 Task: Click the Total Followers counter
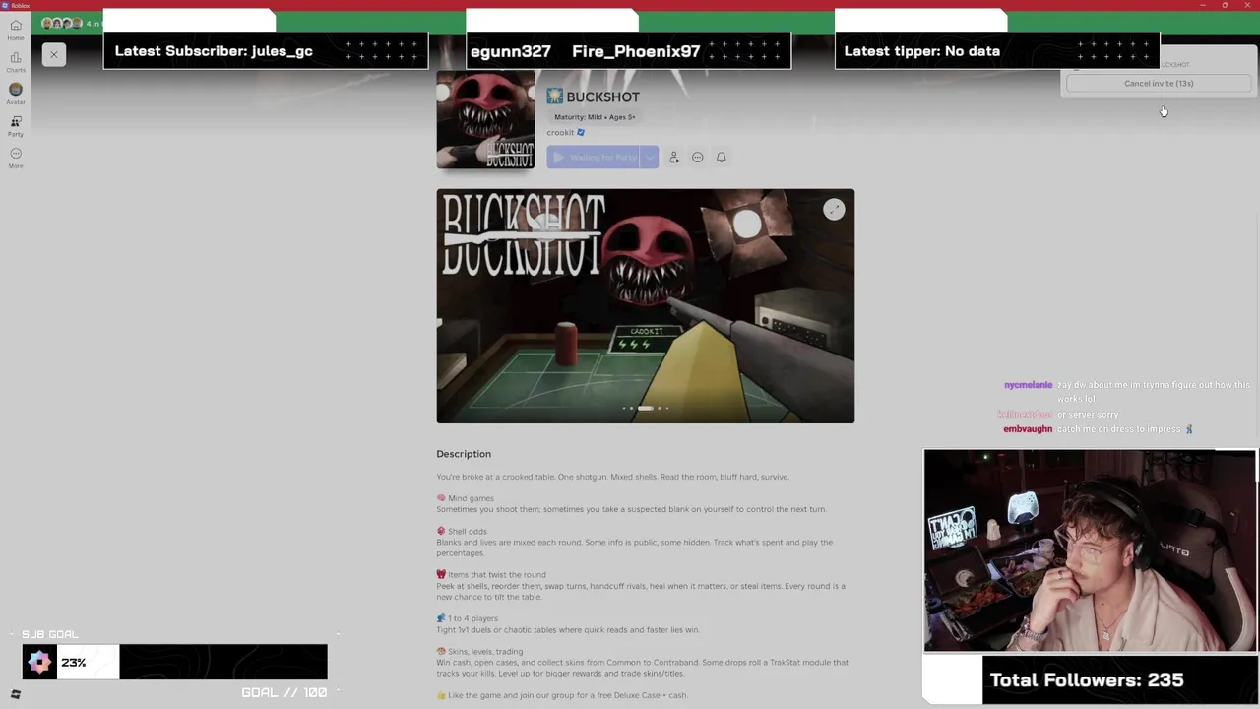[1087, 680]
